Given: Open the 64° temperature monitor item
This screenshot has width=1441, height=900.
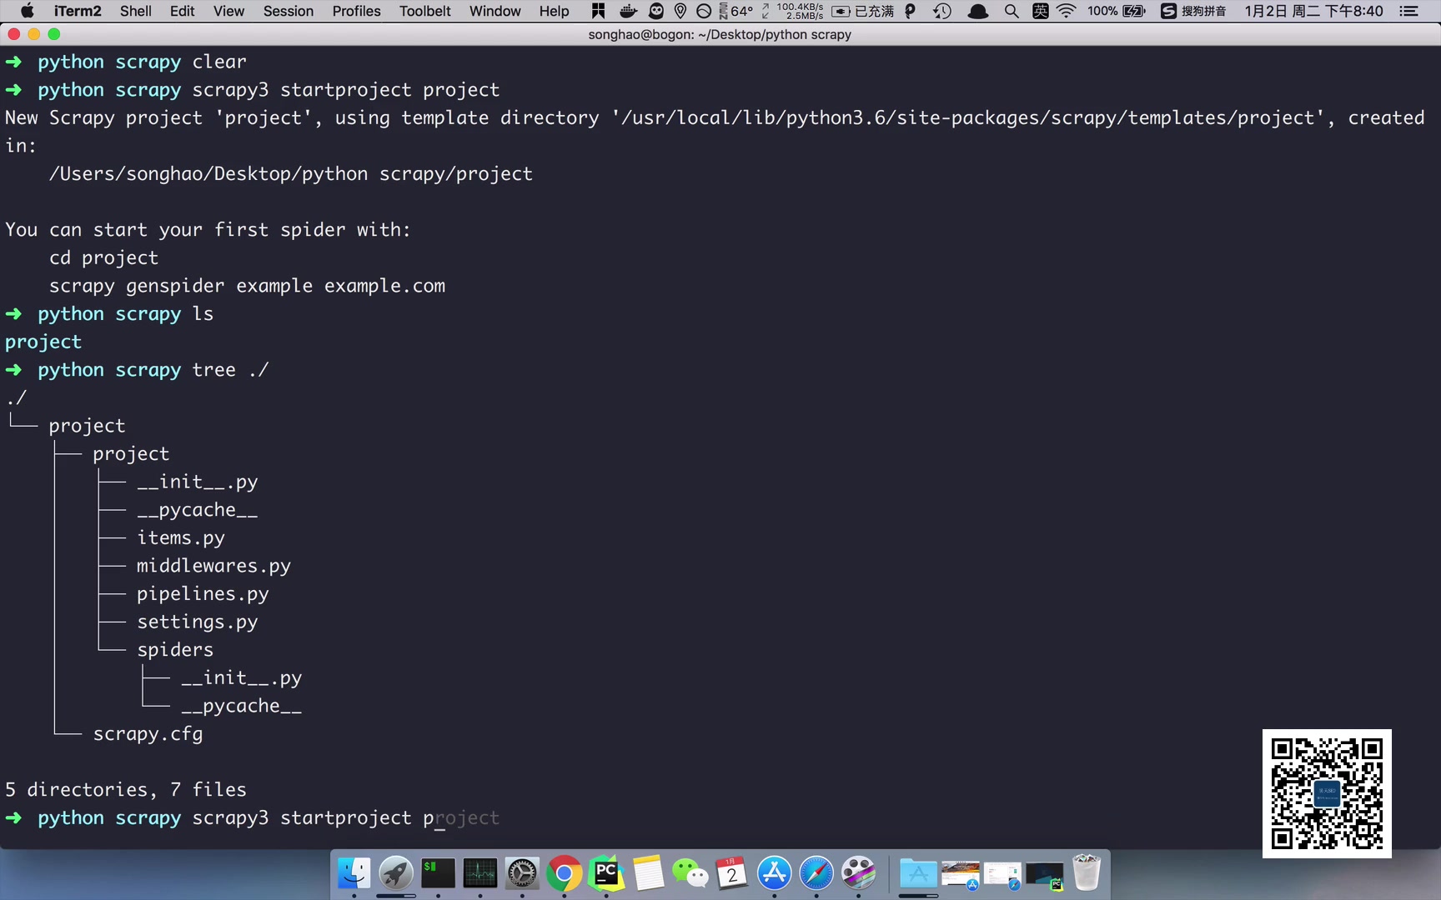Looking at the screenshot, I should point(736,11).
